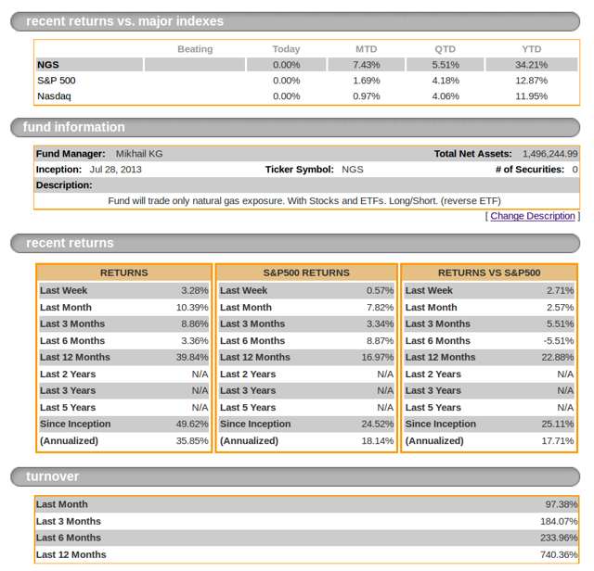This screenshot has height=571, width=594.
Task: Select the 'turnover' section header
Action: 295,476
